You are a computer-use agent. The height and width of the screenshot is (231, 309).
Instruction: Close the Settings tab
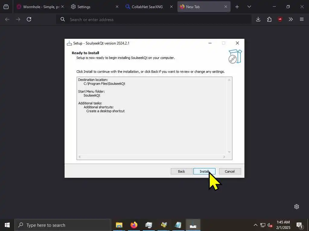[x=117, y=7]
